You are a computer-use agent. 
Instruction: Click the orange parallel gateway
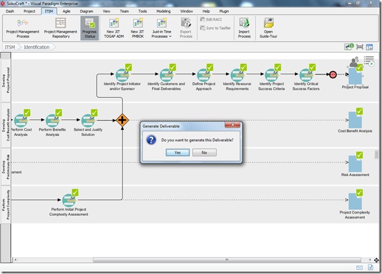[122, 120]
